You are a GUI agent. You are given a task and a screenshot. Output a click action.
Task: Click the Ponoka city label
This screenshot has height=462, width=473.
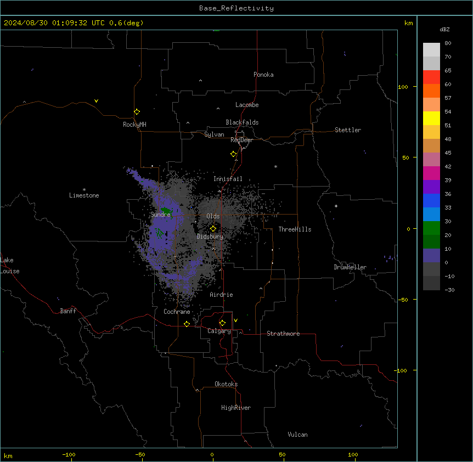click(x=263, y=75)
